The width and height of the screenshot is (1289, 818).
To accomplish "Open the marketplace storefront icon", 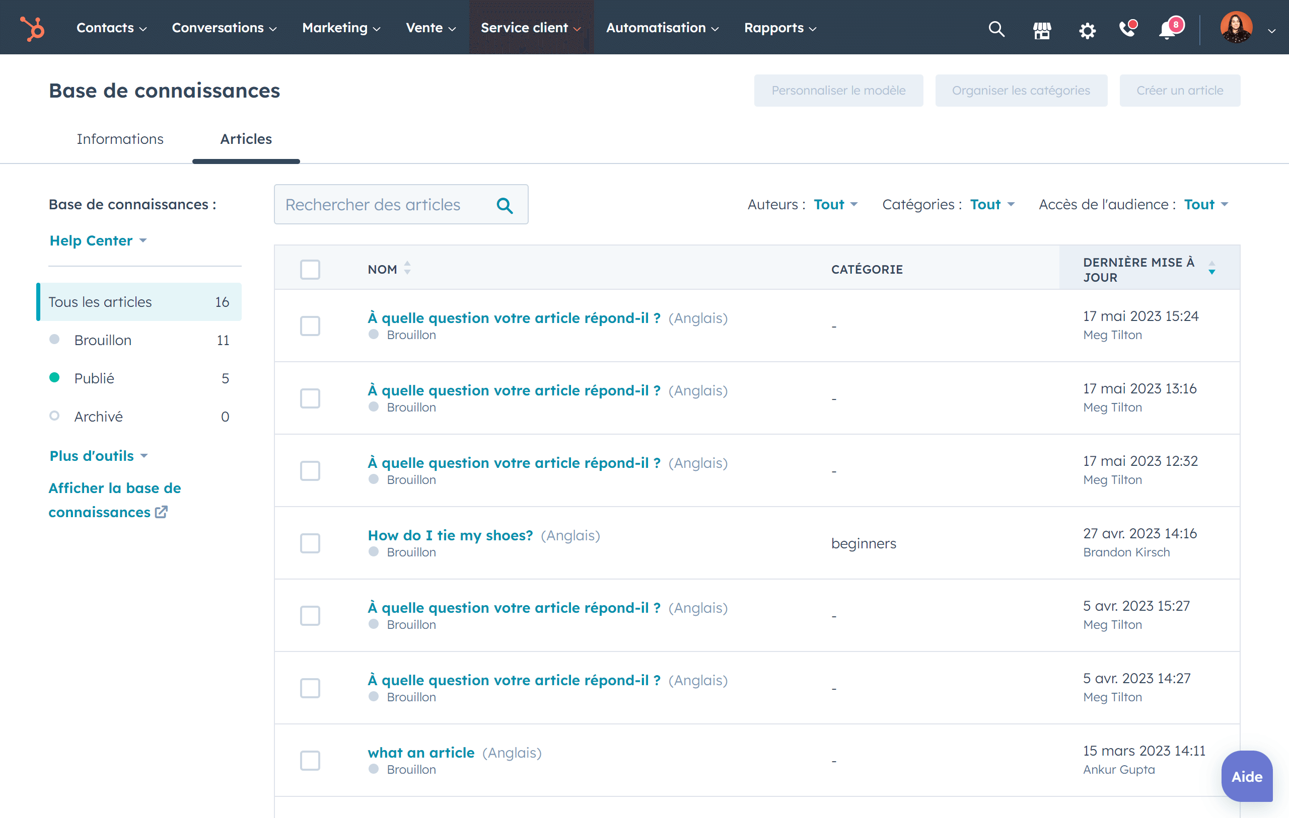I will [1041, 30].
